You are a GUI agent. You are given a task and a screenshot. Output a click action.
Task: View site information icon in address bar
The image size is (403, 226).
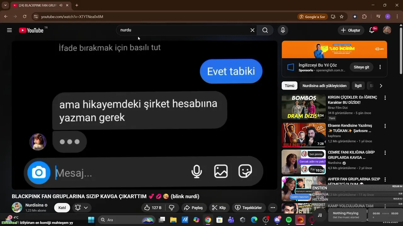pos(36,17)
